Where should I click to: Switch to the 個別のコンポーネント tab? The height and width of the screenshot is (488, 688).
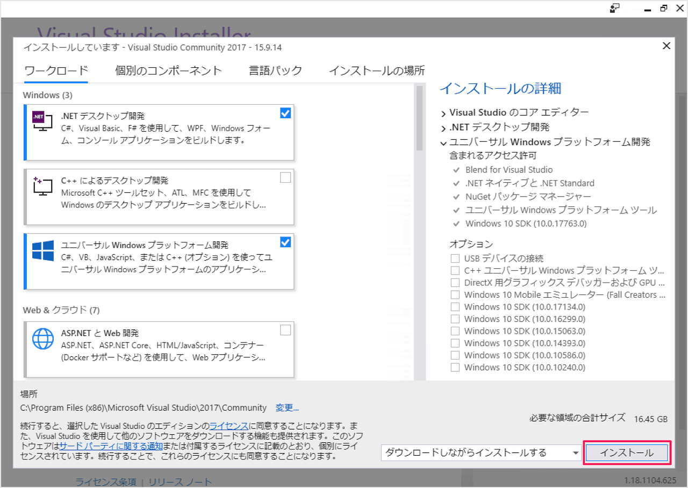(x=168, y=70)
